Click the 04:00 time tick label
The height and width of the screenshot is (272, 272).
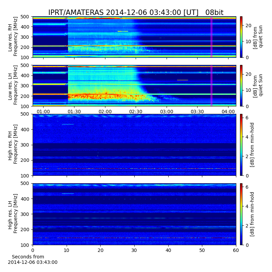228,112
